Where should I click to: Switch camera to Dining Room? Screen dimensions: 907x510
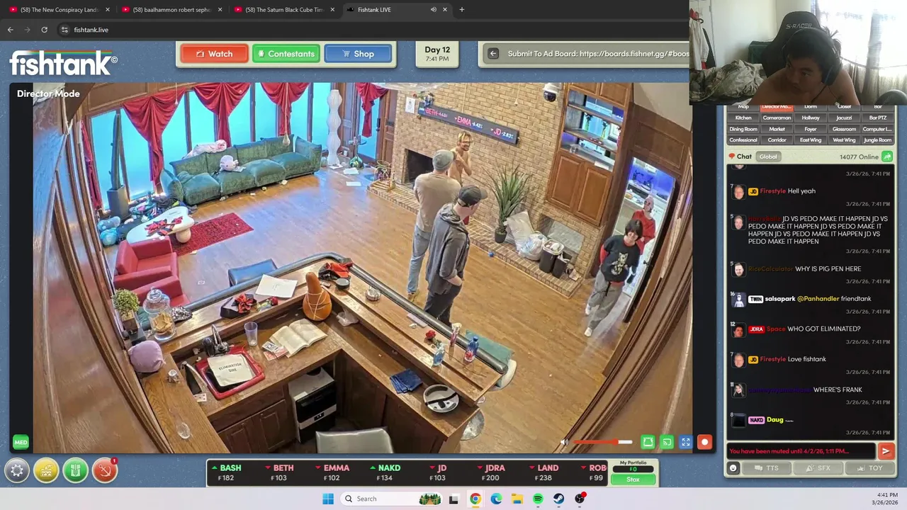[743, 129]
